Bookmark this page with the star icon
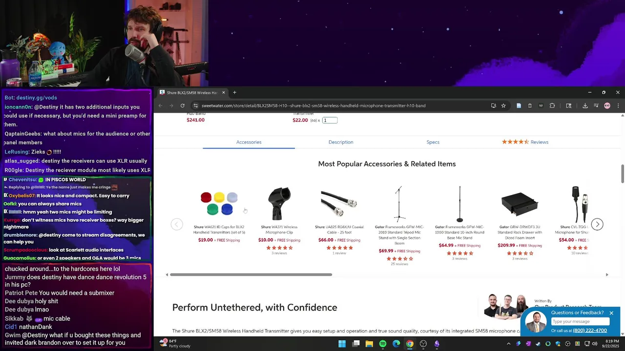Image resolution: width=625 pixels, height=351 pixels. [x=503, y=106]
